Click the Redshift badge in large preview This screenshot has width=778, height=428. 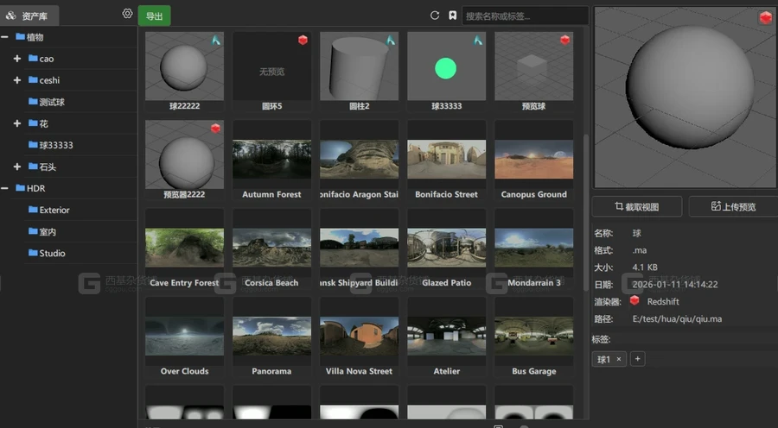pyautogui.click(x=766, y=18)
